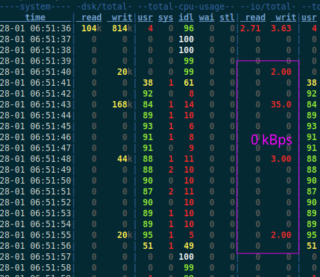Select the io read value 2.71
Screen dimensions: 320x277
[251, 28]
